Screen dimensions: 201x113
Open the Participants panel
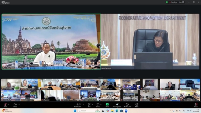click(77, 104)
